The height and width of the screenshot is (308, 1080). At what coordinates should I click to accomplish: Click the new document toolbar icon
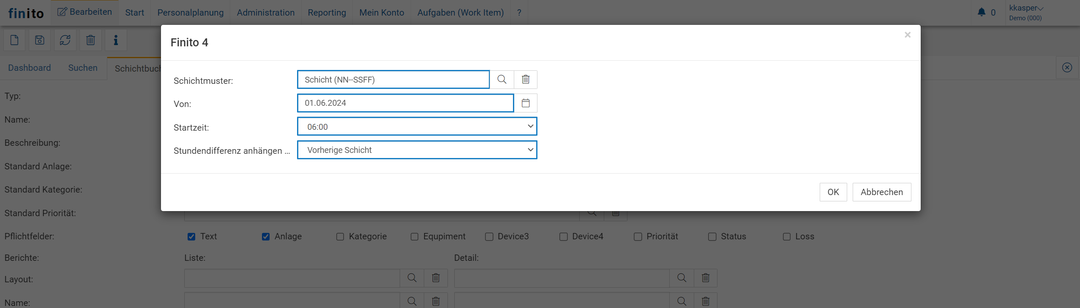point(14,40)
